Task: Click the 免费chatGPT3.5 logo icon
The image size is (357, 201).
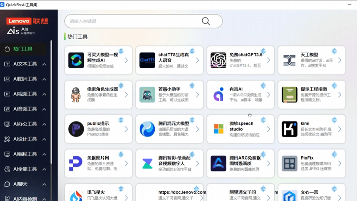Action: pyautogui.click(x=218, y=60)
